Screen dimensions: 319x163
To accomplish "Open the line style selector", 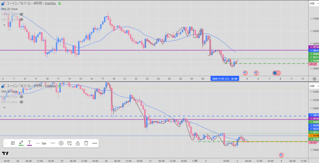I will coord(53,143).
